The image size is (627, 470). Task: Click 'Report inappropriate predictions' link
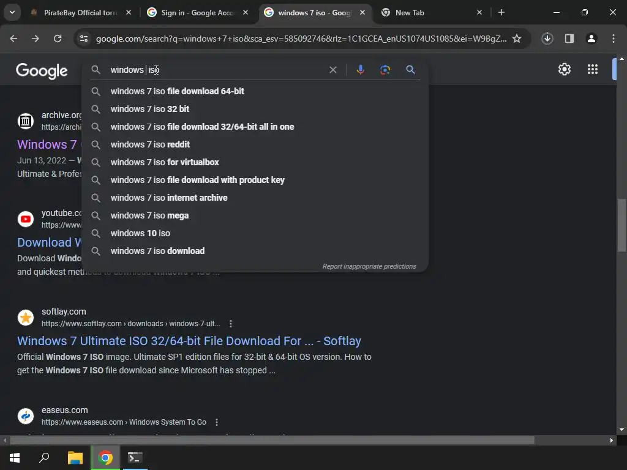click(x=369, y=266)
